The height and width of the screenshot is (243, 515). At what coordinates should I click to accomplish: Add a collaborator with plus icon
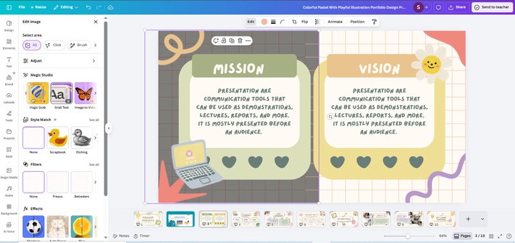[426, 7]
